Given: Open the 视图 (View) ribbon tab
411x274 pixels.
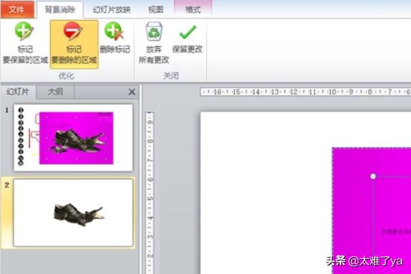Looking at the screenshot, I should click(155, 10).
